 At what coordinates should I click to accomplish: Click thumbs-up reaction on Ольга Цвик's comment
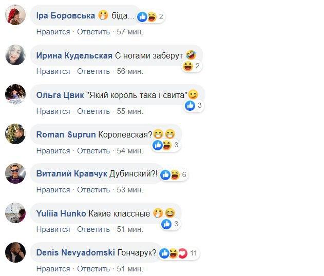190,106
